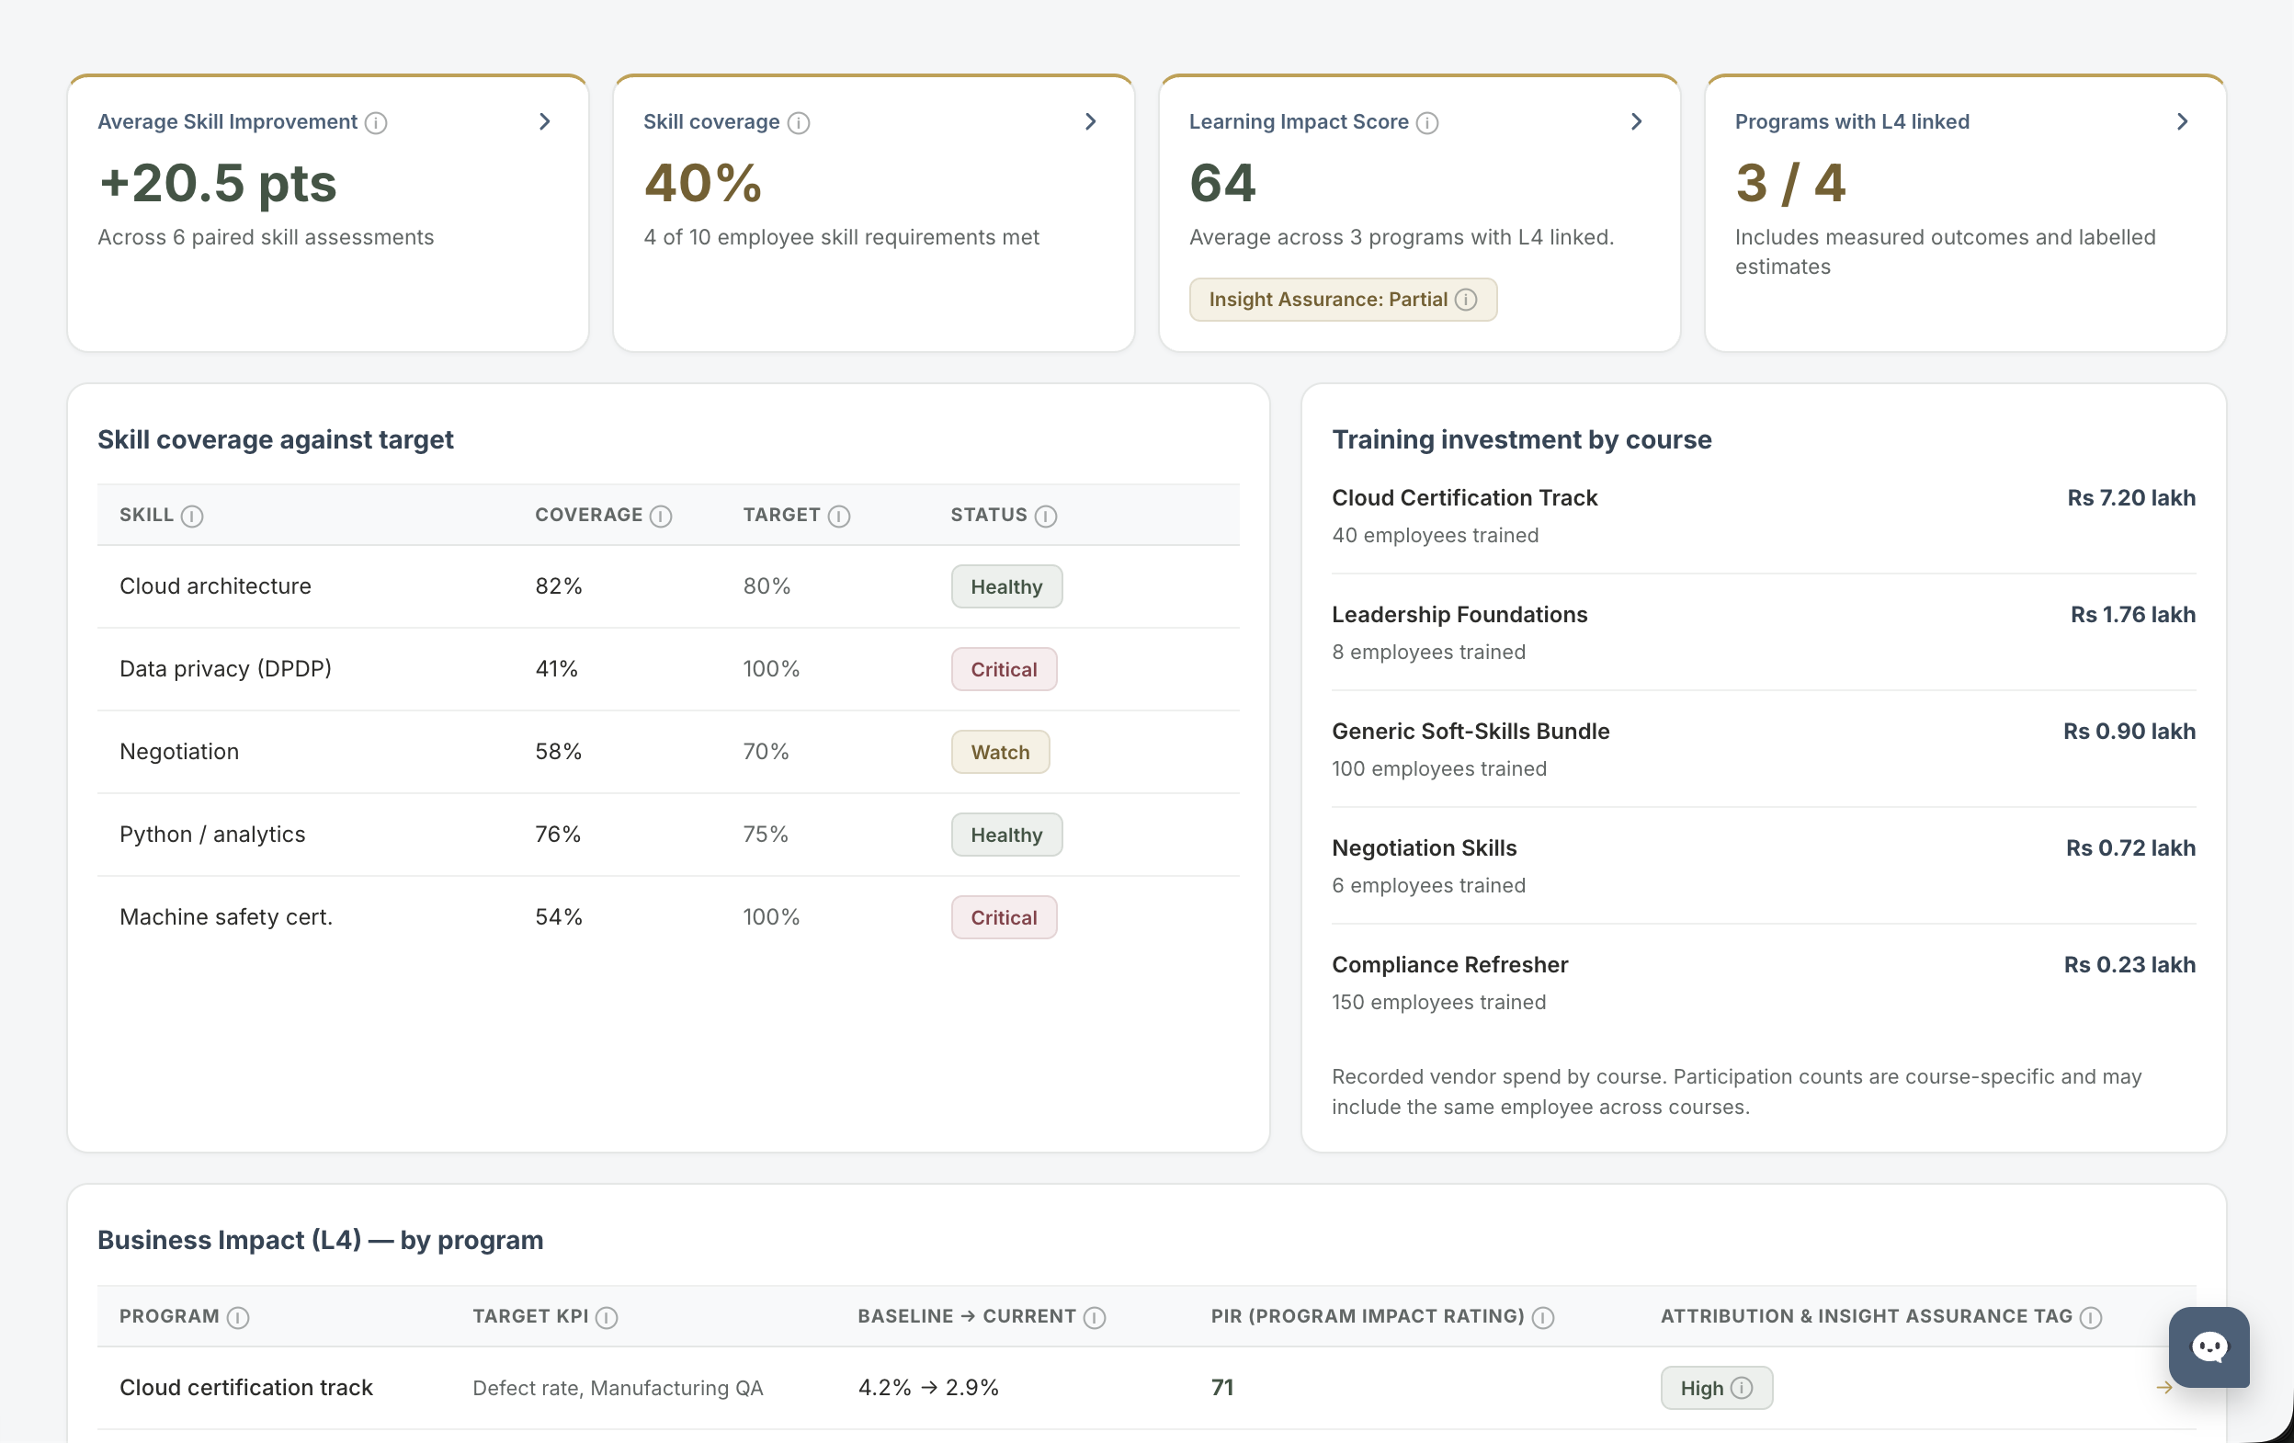Click Rs 0.90 lakh investment amount
The image size is (2294, 1443).
tap(2129, 732)
